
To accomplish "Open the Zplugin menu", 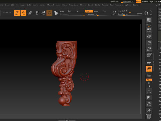I will (x=128, y=5).
